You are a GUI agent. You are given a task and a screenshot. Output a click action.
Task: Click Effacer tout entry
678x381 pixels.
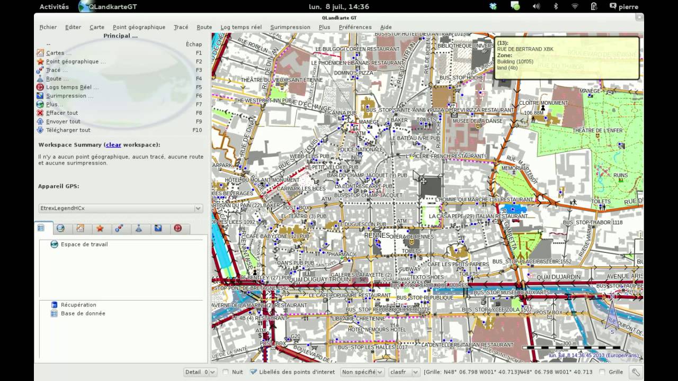tap(62, 113)
